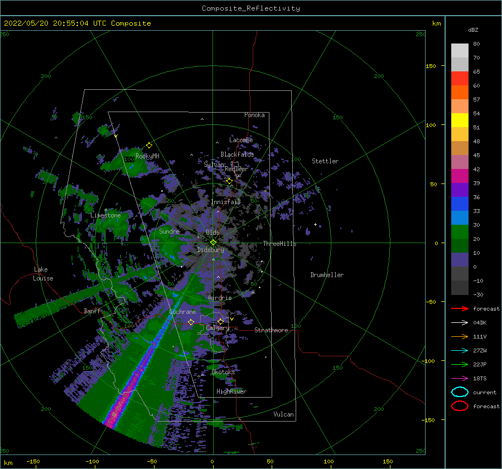Click the Sundre city label
502x469 pixels.
click(x=170, y=231)
